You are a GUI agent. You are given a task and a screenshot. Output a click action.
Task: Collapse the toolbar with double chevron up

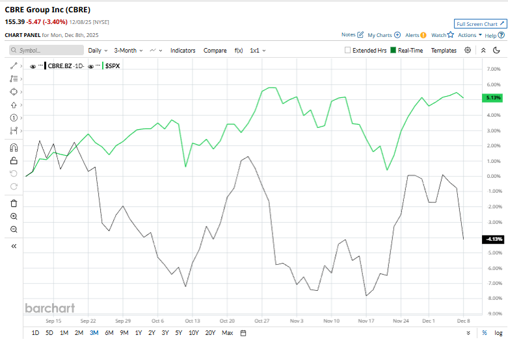point(483,50)
